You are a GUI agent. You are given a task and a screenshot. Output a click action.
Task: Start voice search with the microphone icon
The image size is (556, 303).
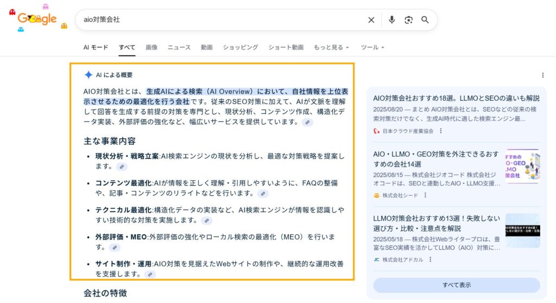[x=391, y=20]
